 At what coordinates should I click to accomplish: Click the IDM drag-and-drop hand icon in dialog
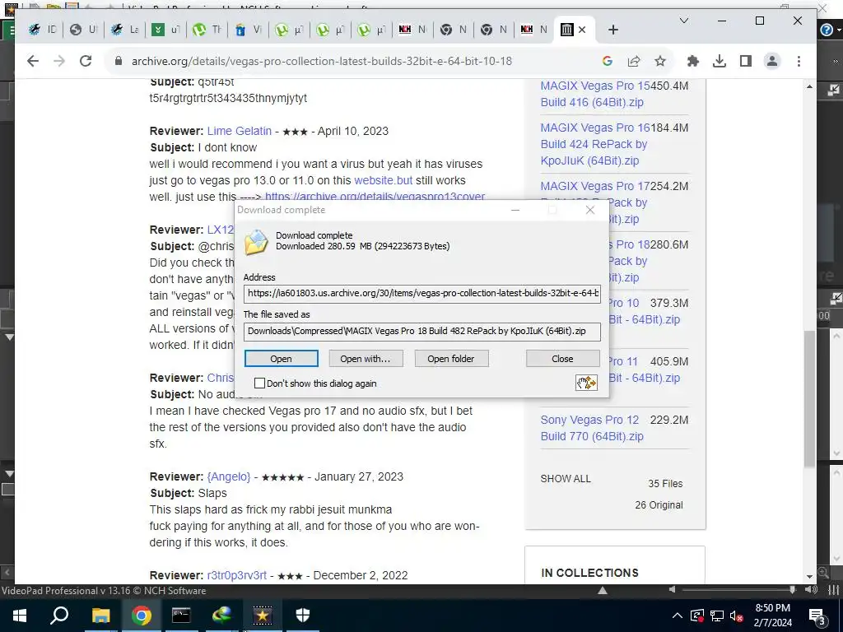click(586, 383)
